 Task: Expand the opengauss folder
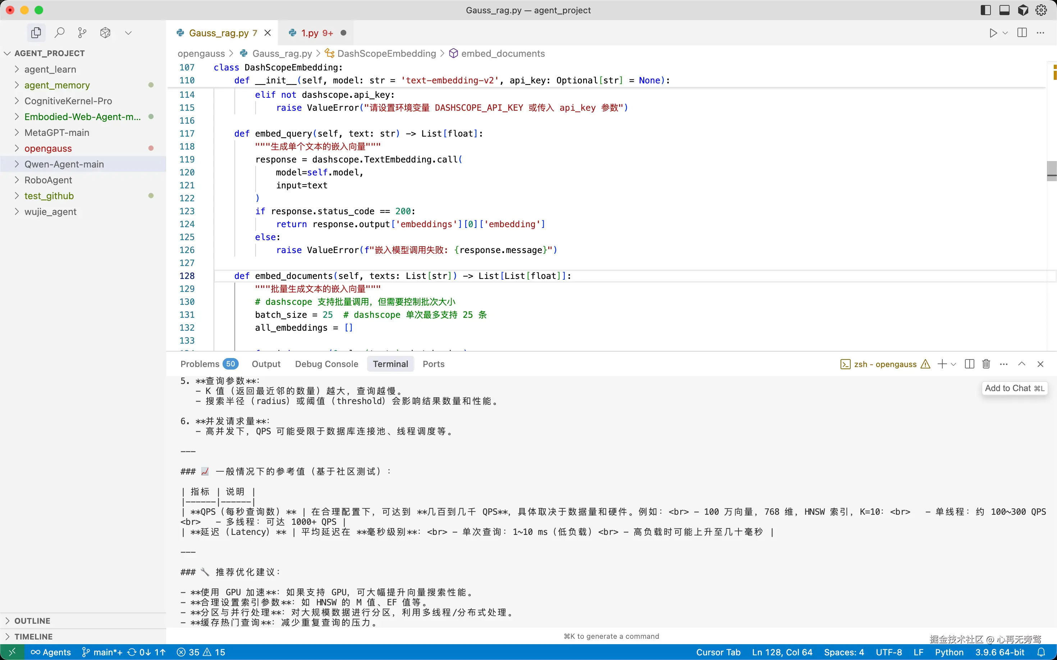coord(48,148)
